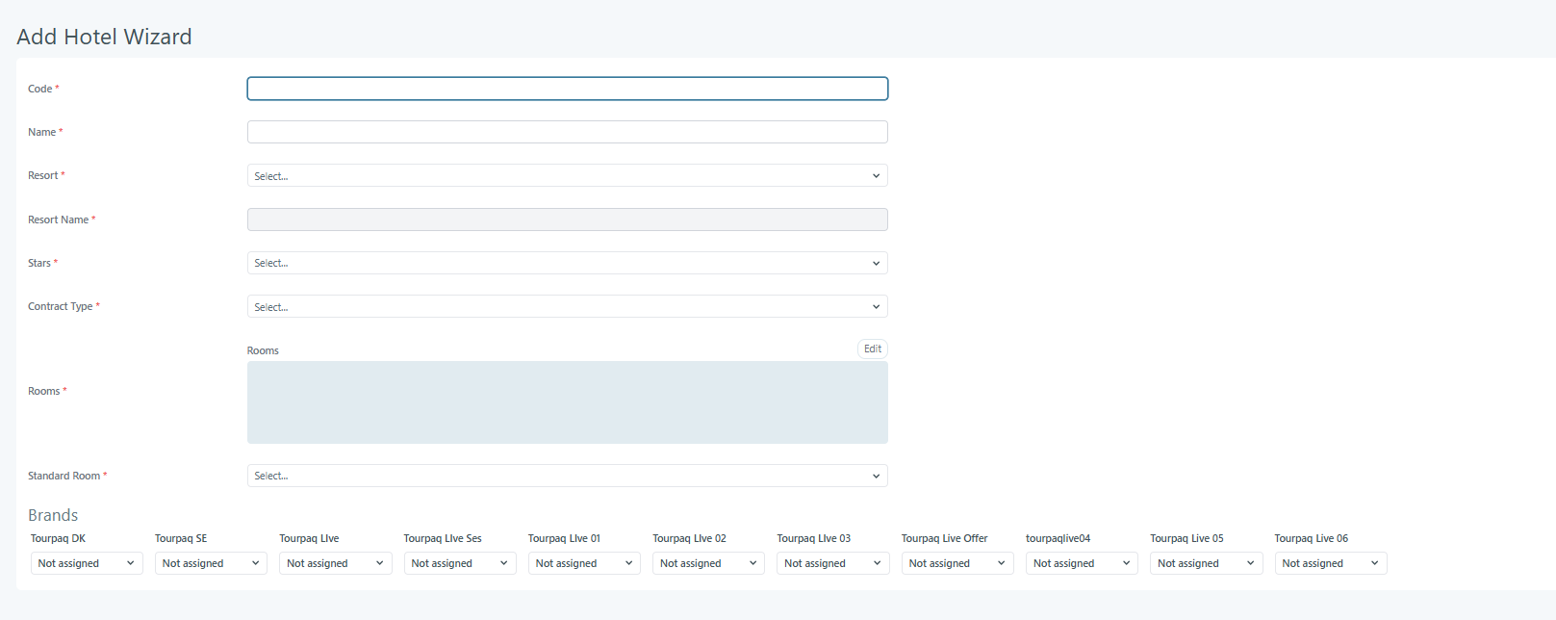The width and height of the screenshot is (1556, 620).
Task: Open the Contract Type dropdown
Action: [567, 307]
